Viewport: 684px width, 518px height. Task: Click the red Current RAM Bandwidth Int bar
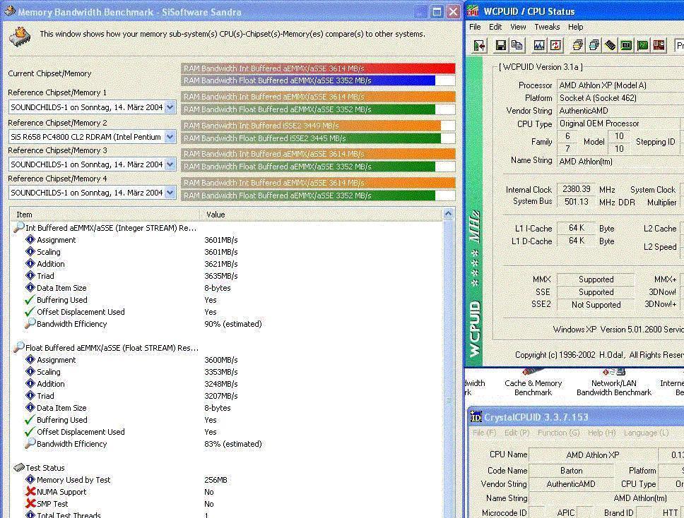click(318, 68)
